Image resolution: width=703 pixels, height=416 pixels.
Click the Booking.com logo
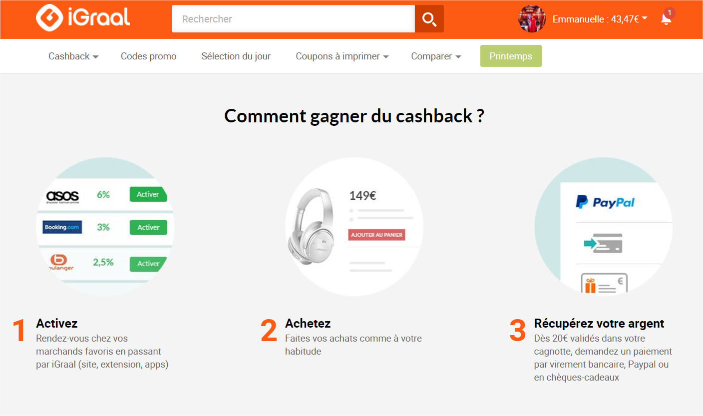[x=62, y=227]
